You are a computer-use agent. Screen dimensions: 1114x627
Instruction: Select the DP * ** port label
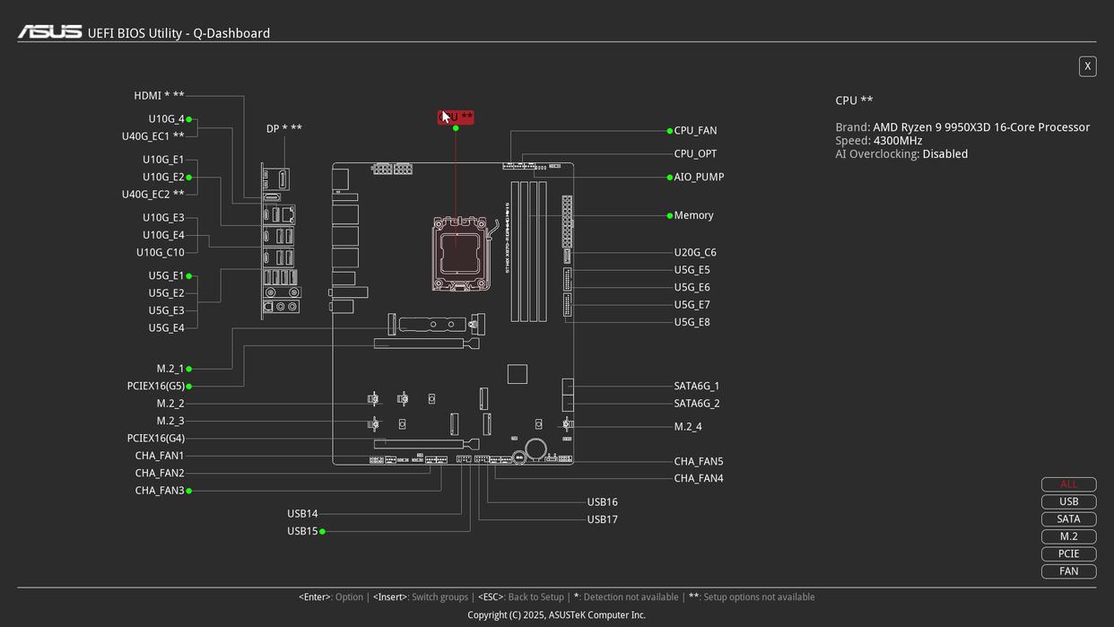click(284, 129)
